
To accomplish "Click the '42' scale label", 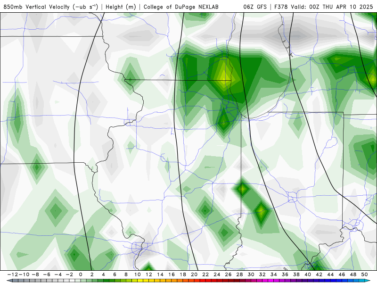I will click(x=319, y=275).
